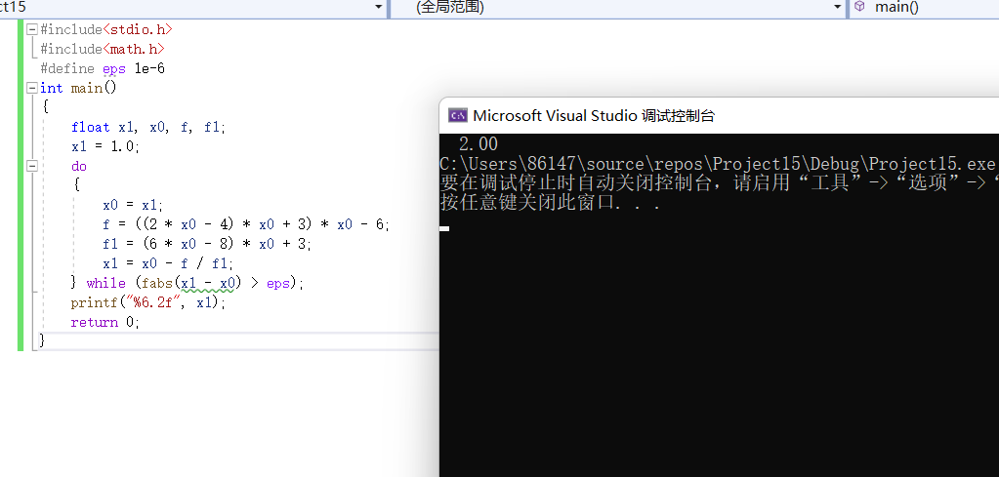Click the return 0; statement
999x477 pixels.
105,323
